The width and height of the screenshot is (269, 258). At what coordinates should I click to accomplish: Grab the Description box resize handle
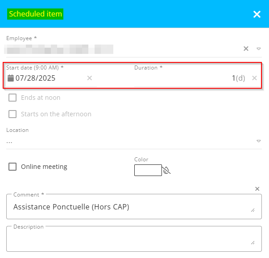pyautogui.click(x=253, y=243)
